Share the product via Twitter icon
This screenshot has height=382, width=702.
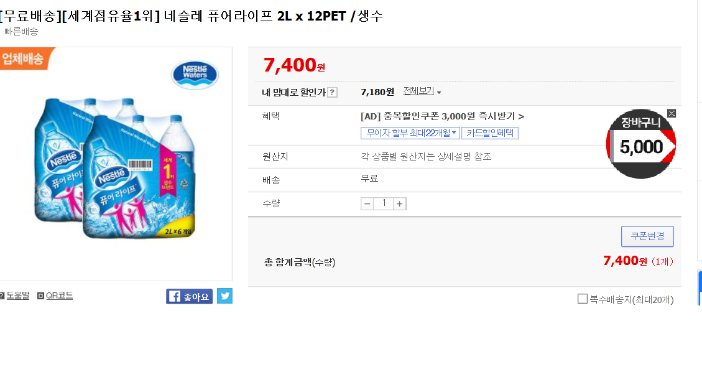[x=224, y=296]
